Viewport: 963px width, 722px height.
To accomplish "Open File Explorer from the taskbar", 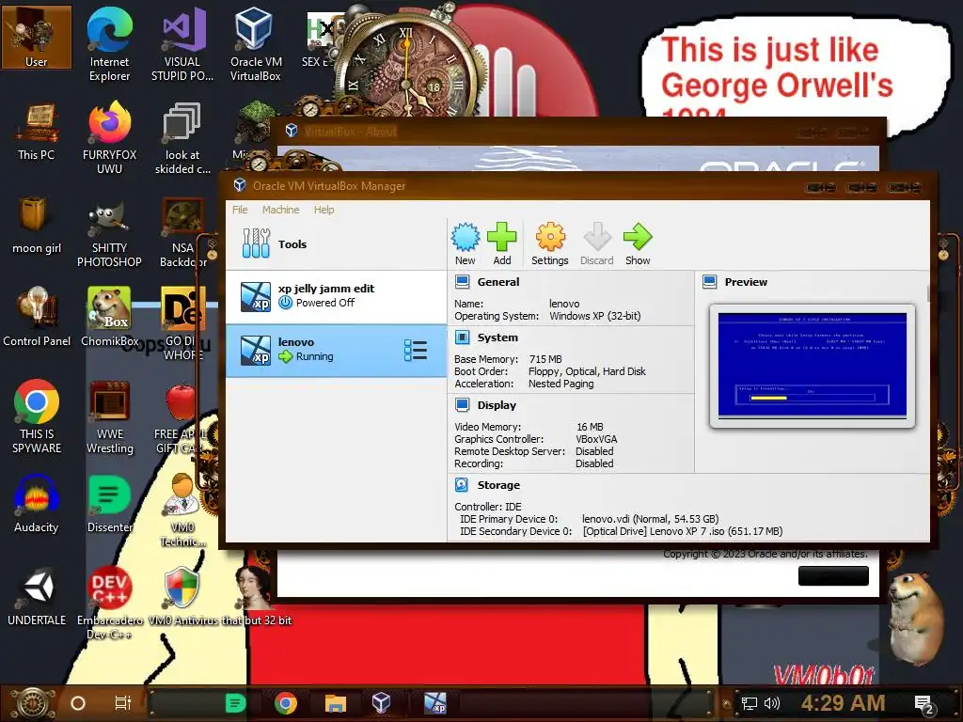I will point(336,703).
